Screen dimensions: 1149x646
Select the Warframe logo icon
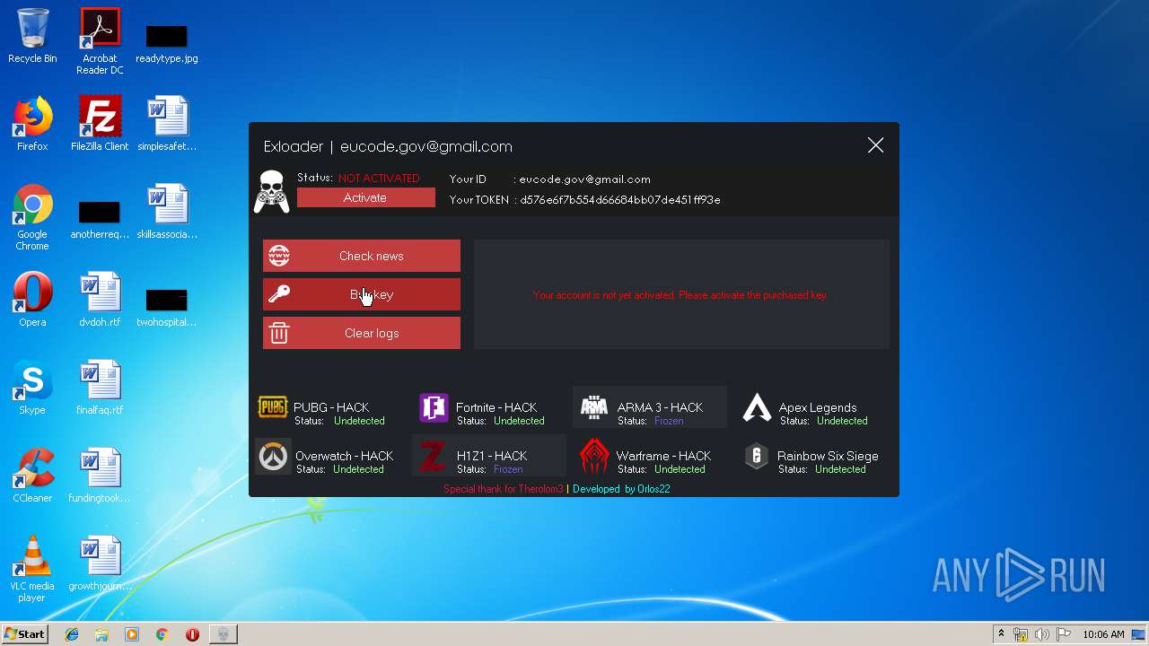(594, 457)
